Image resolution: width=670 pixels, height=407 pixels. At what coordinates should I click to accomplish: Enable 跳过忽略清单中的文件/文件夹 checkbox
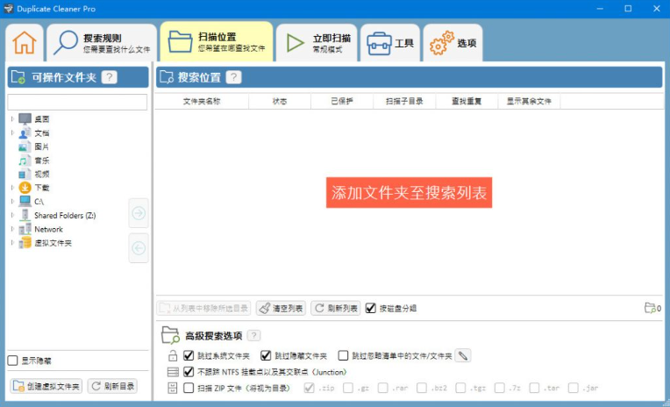[x=343, y=356]
